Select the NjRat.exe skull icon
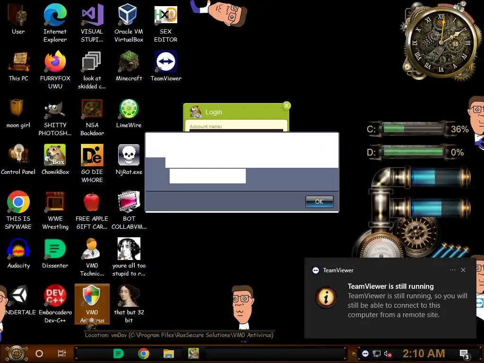This screenshot has height=363, width=484. click(129, 160)
